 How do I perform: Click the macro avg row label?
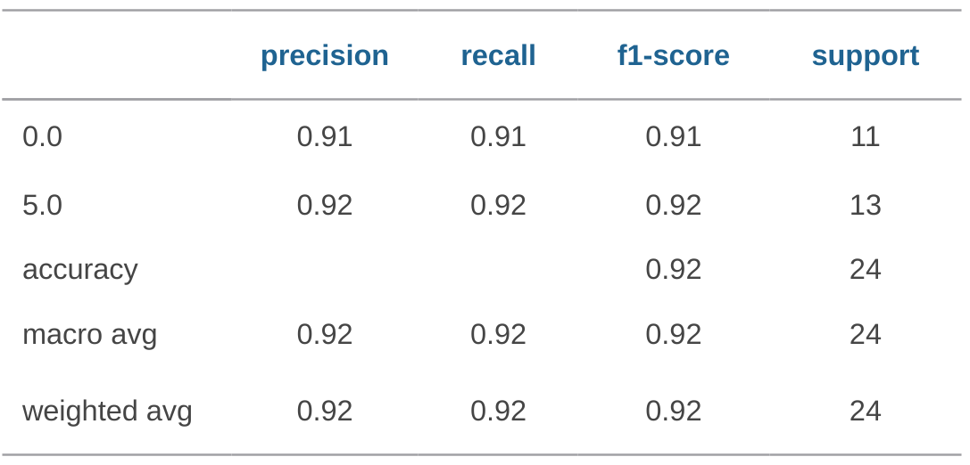coord(89,334)
